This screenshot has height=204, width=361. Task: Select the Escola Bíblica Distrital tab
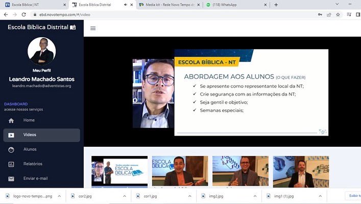click(x=103, y=5)
